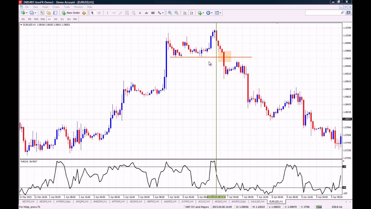Viewport: 371px width, 209px height.
Task: Click the Periods clock icon
Action: (x=208, y=13)
